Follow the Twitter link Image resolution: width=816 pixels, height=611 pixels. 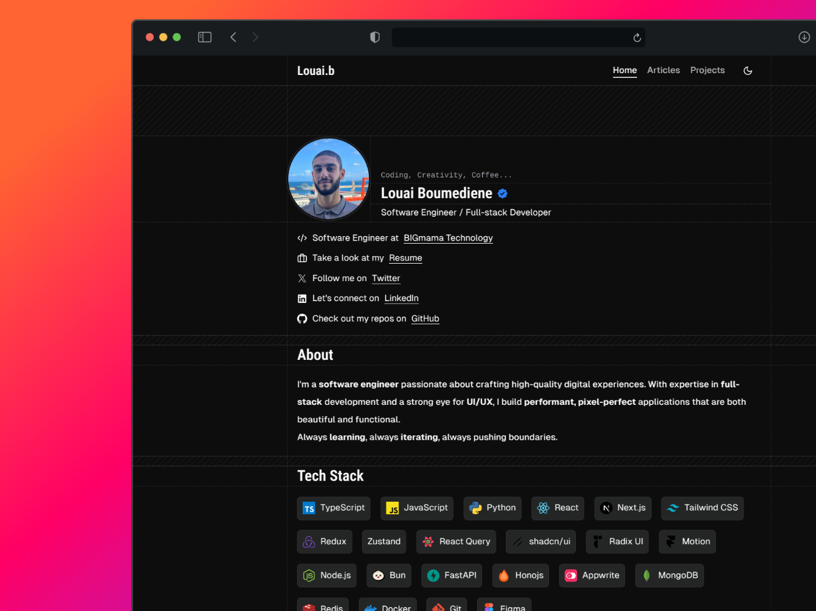click(386, 278)
